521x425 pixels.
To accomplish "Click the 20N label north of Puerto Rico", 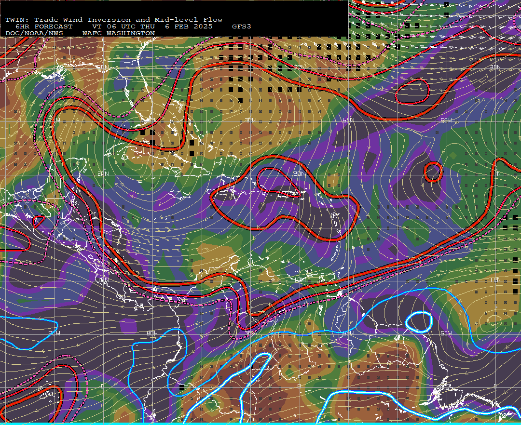I will pyautogui.click(x=300, y=173).
